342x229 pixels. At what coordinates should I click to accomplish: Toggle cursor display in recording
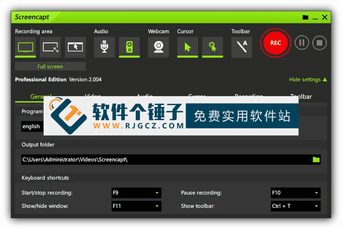tap(188, 47)
